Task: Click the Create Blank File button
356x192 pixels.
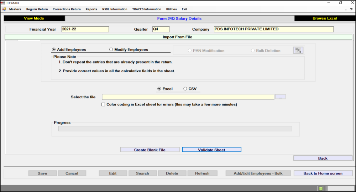Action: point(150,150)
